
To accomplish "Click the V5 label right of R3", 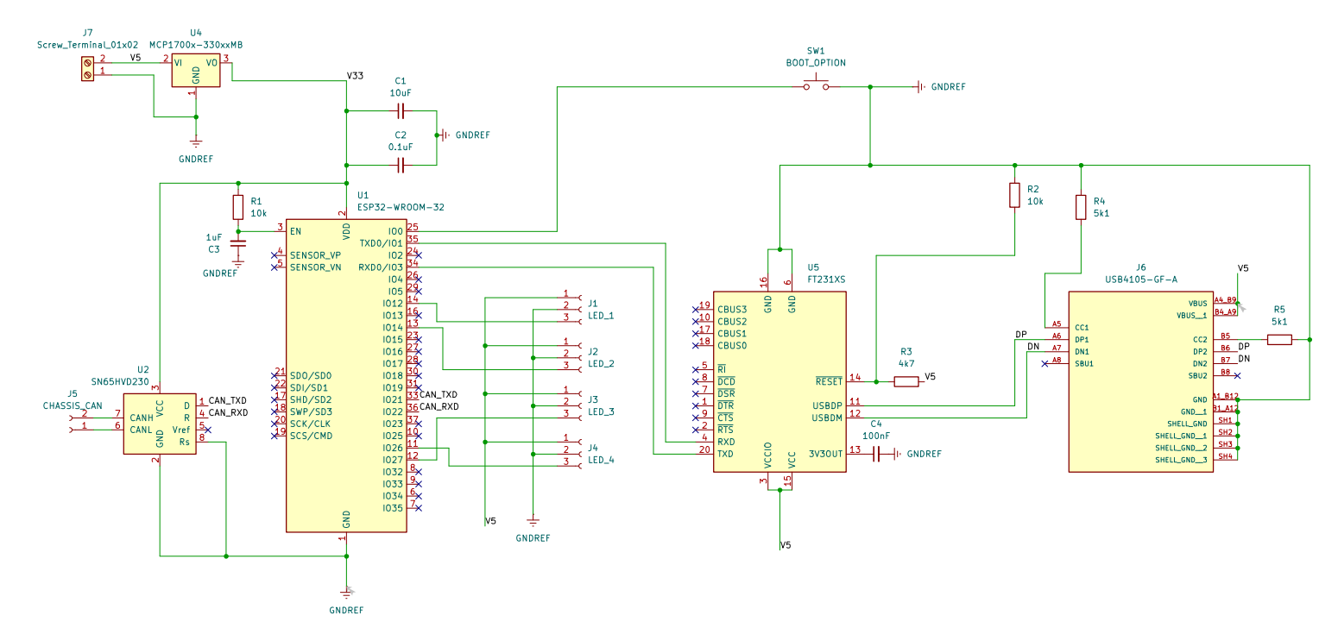I will 930,377.
